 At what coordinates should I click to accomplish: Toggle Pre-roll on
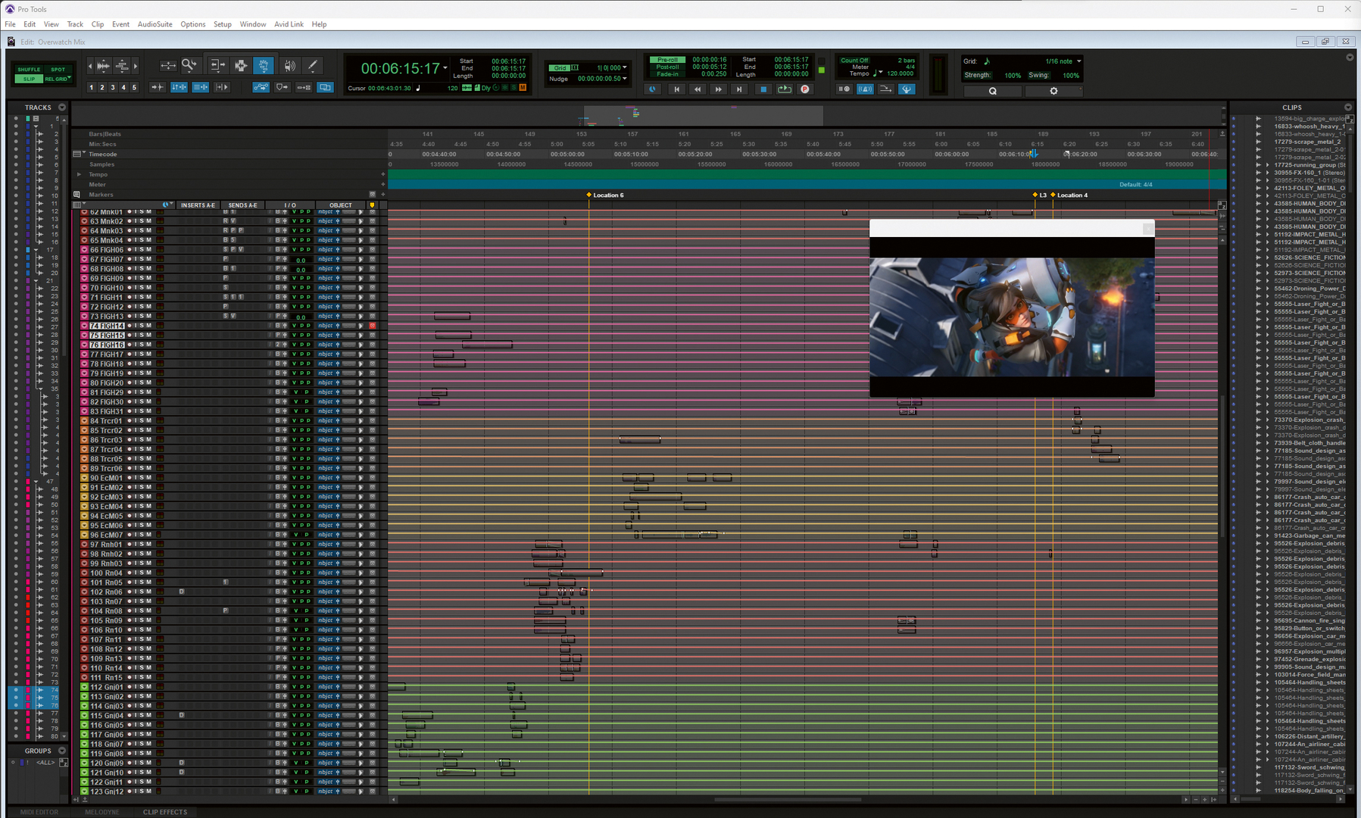point(667,59)
